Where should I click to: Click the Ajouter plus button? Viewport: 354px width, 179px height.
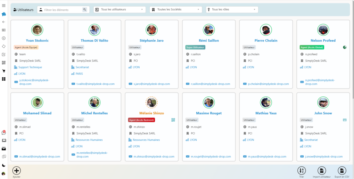click(x=17, y=170)
